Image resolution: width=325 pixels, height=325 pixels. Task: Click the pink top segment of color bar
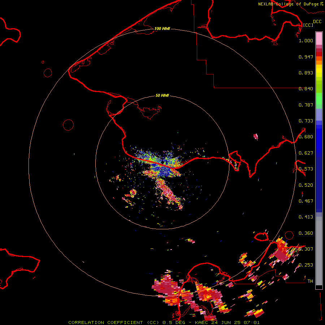319,39
